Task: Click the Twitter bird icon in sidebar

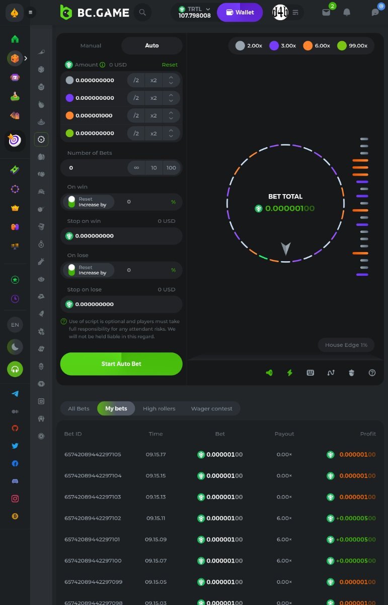Action: click(x=15, y=446)
